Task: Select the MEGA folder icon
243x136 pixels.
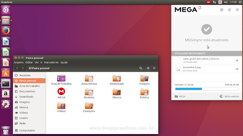Action: [61, 93]
